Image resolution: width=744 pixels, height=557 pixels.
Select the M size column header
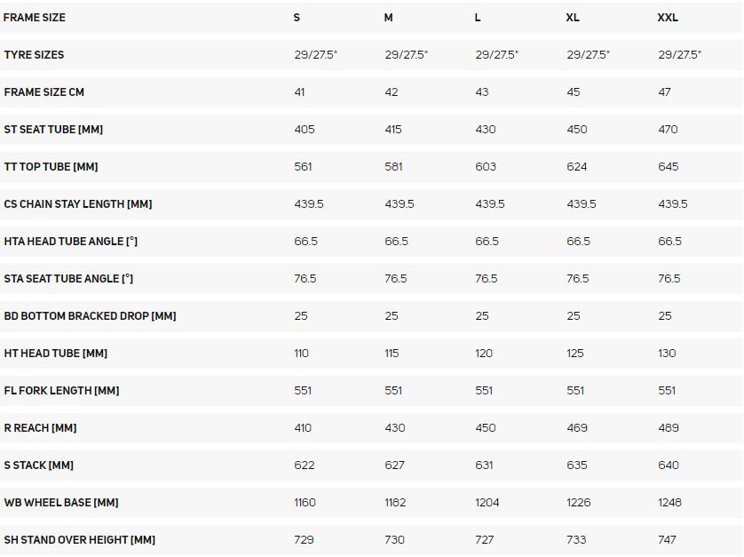(x=388, y=18)
